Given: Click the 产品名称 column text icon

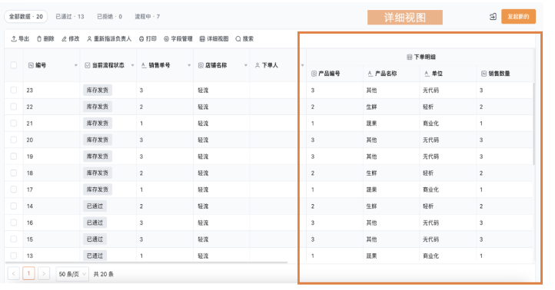Looking at the screenshot, I should (371, 74).
